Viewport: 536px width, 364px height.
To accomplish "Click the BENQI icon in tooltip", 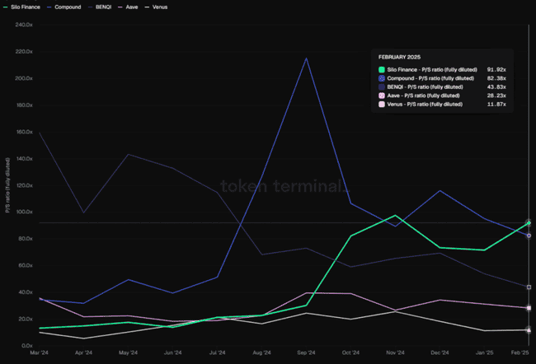I will click(x=382, y=86).
